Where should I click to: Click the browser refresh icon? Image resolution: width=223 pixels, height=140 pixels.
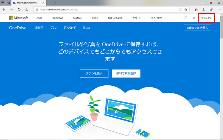coord(19,10)
